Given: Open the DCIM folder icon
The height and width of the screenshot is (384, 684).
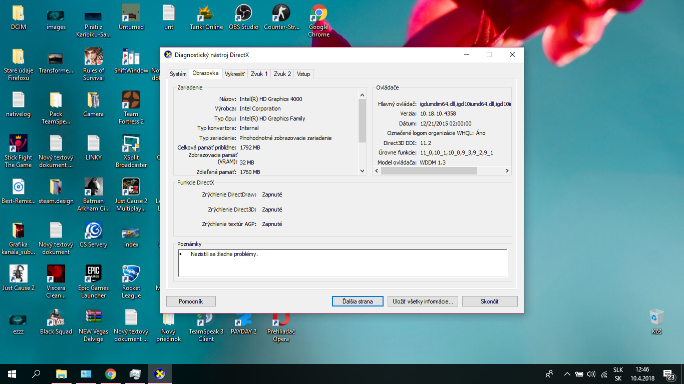Looking at the screenshot, I should pyautogui.click(x=19, y=18).
